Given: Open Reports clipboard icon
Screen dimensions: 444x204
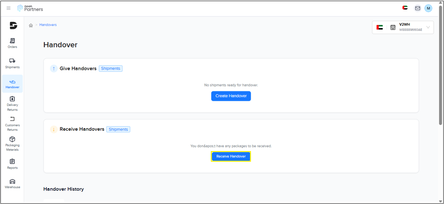Looking at the screenshot, I should 12,164.
